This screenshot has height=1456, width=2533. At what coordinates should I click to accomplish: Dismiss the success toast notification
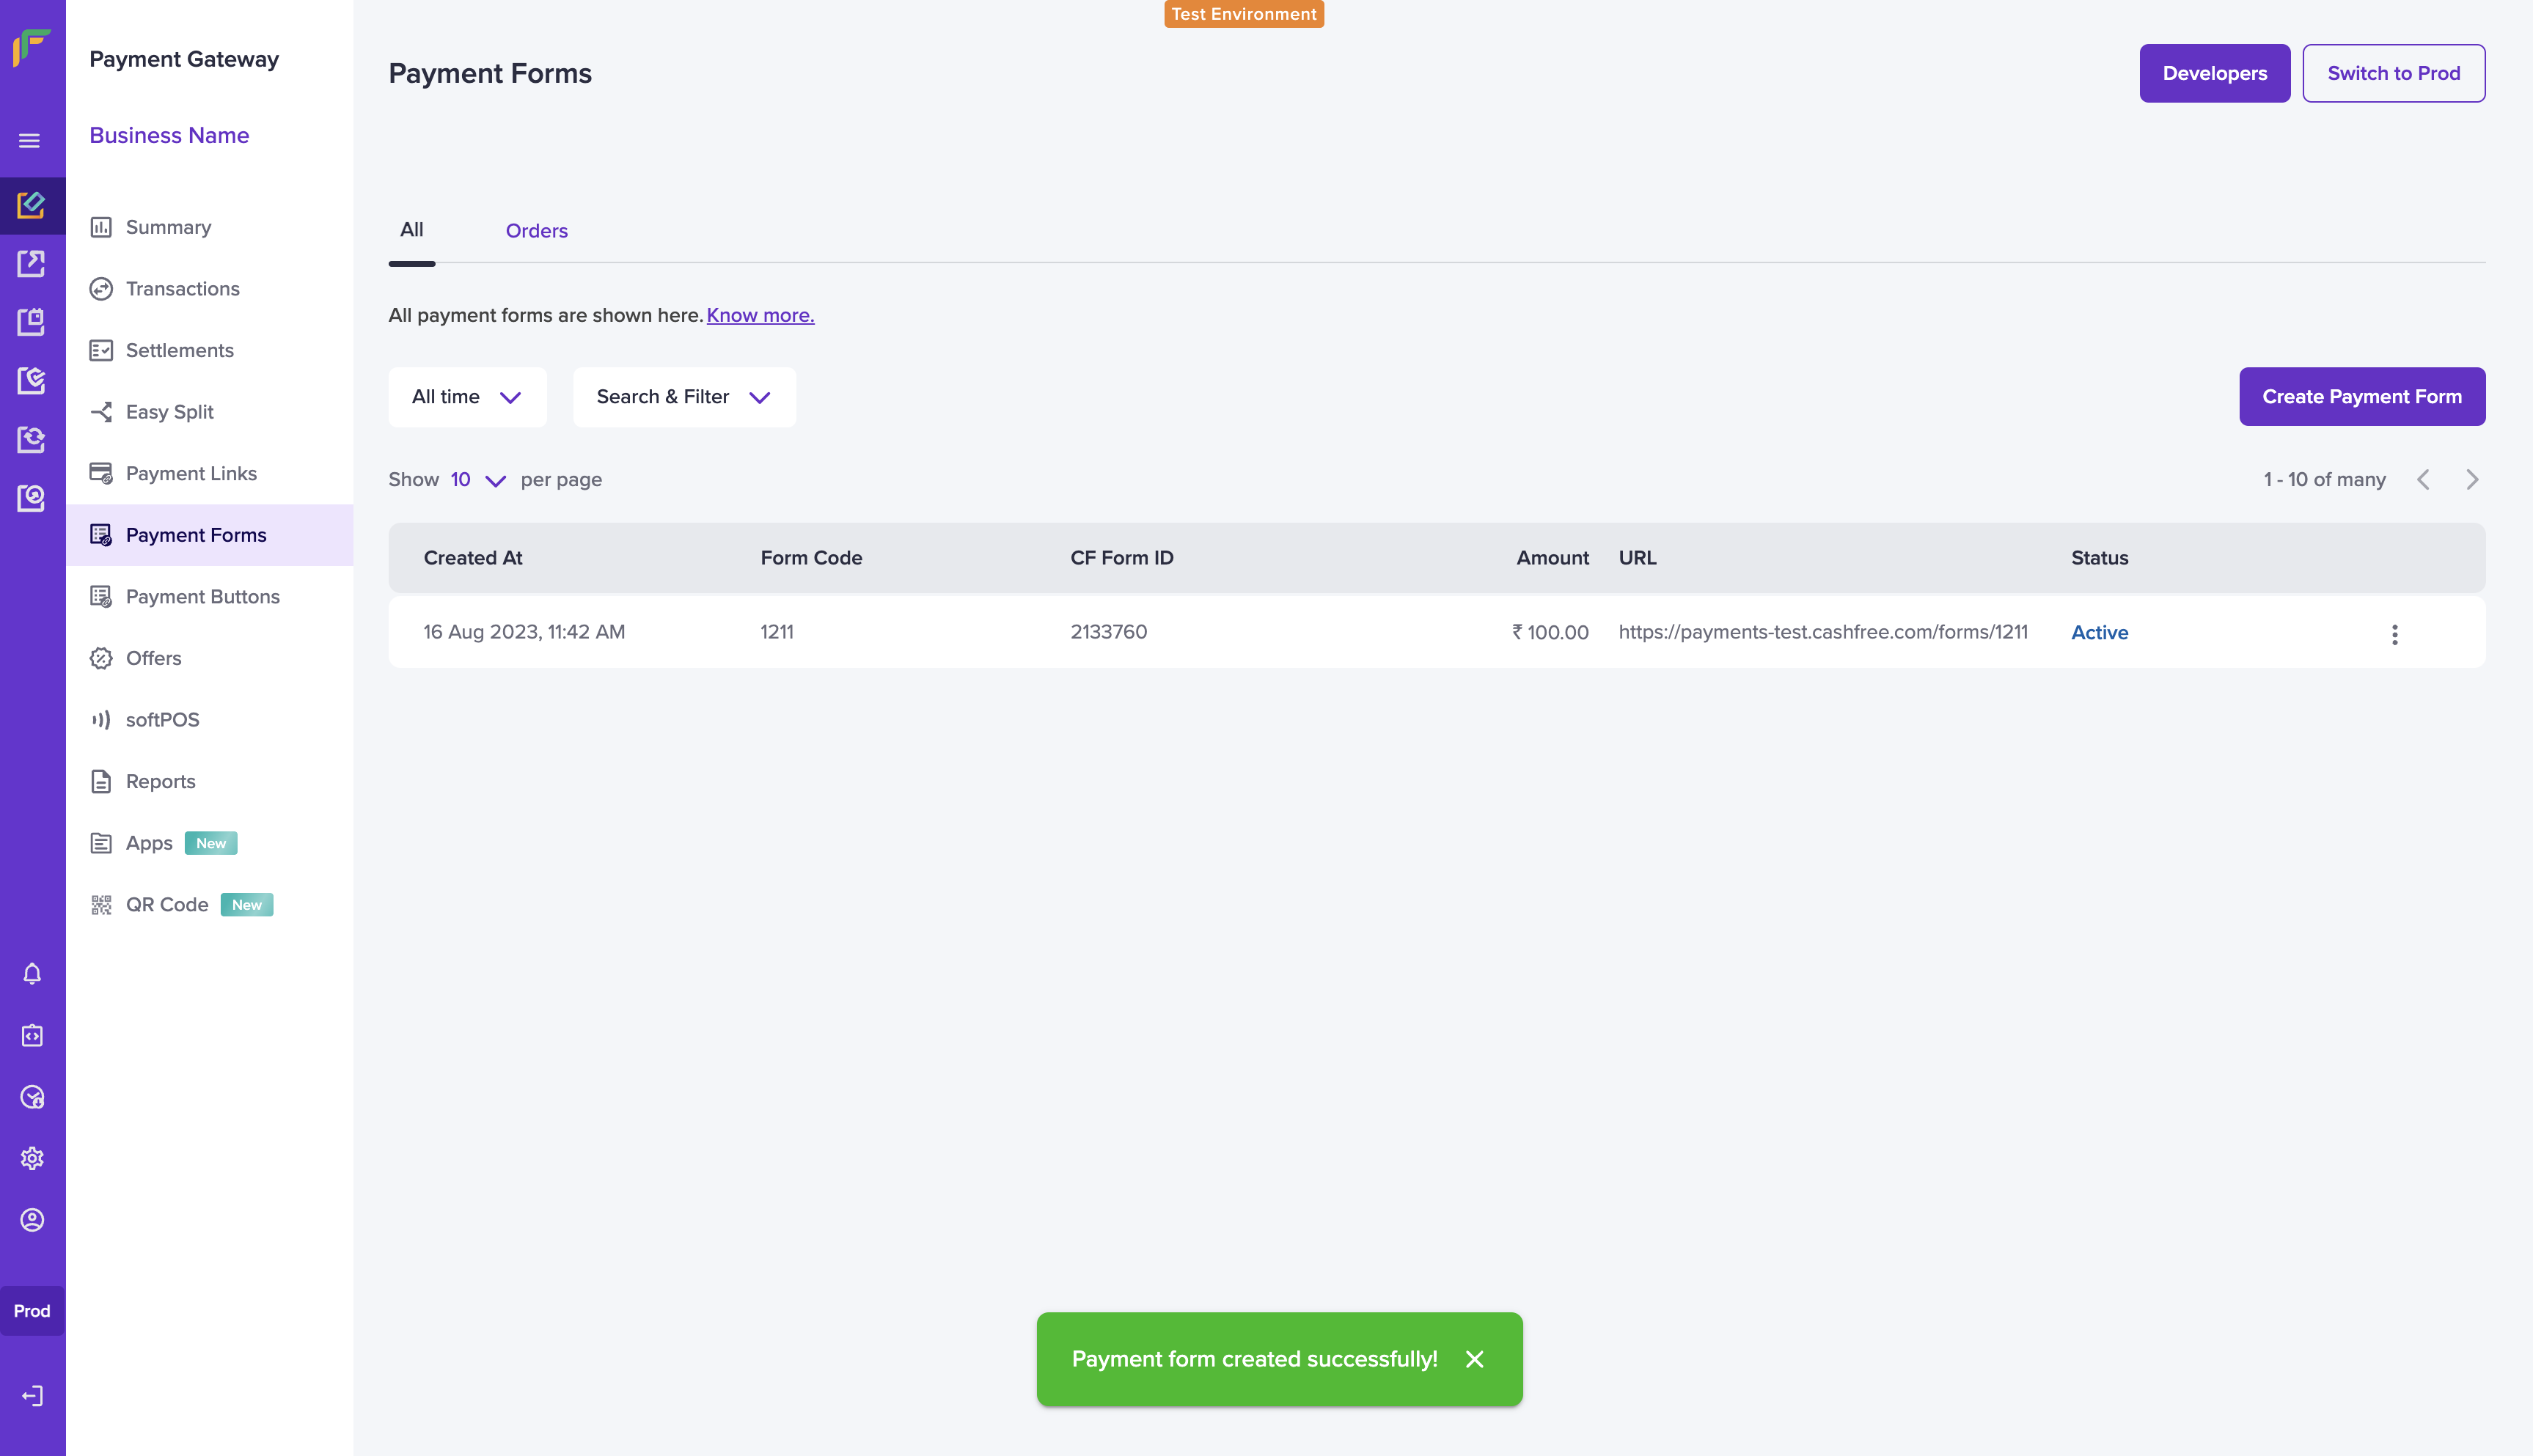[x=1474, y=1359]
